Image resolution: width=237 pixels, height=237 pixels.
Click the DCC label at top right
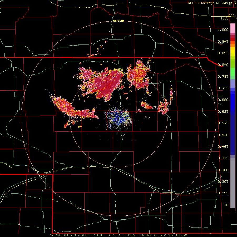pos(231,16)
